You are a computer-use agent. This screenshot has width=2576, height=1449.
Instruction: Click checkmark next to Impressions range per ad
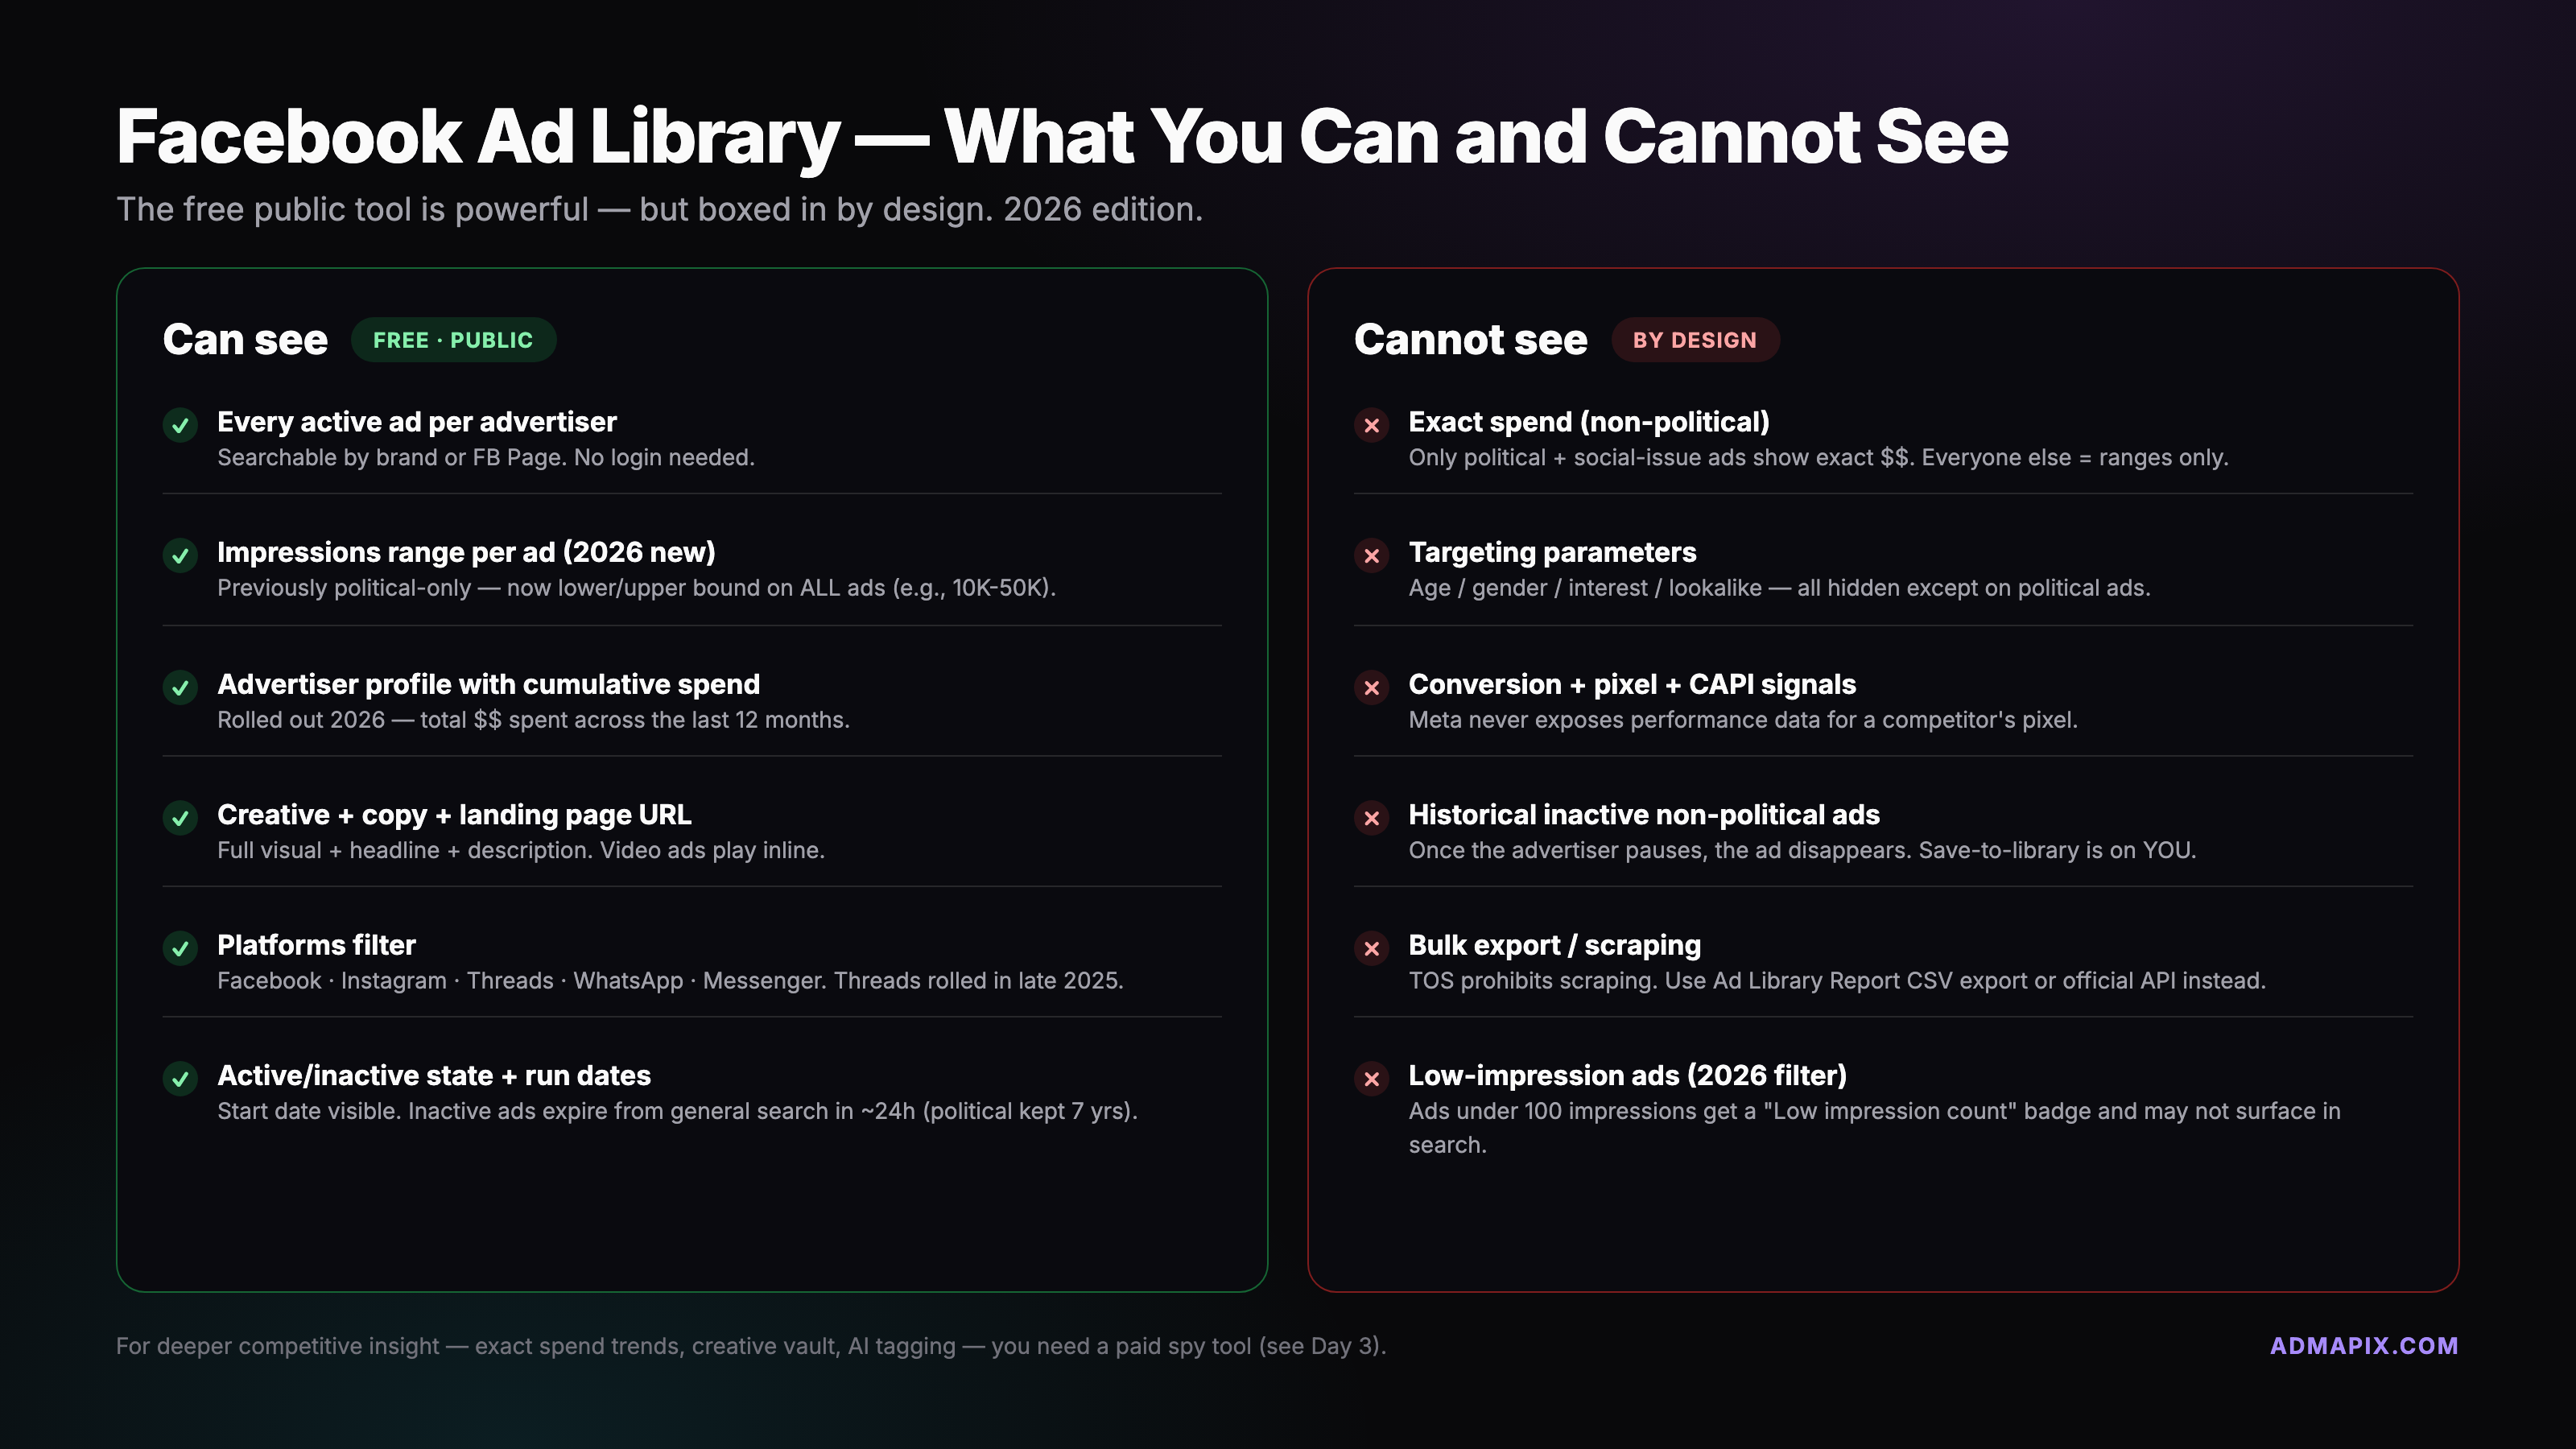pyautogui.click(x=180, y=555)
